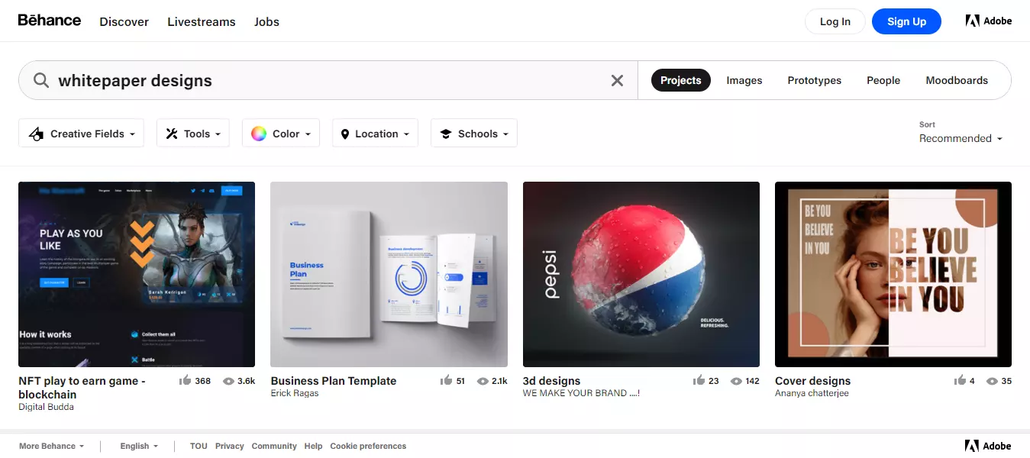Screen dimensions: 1030x458
Task: Open the Sort Recommended dropdown
Action: (x=961, y=138)
